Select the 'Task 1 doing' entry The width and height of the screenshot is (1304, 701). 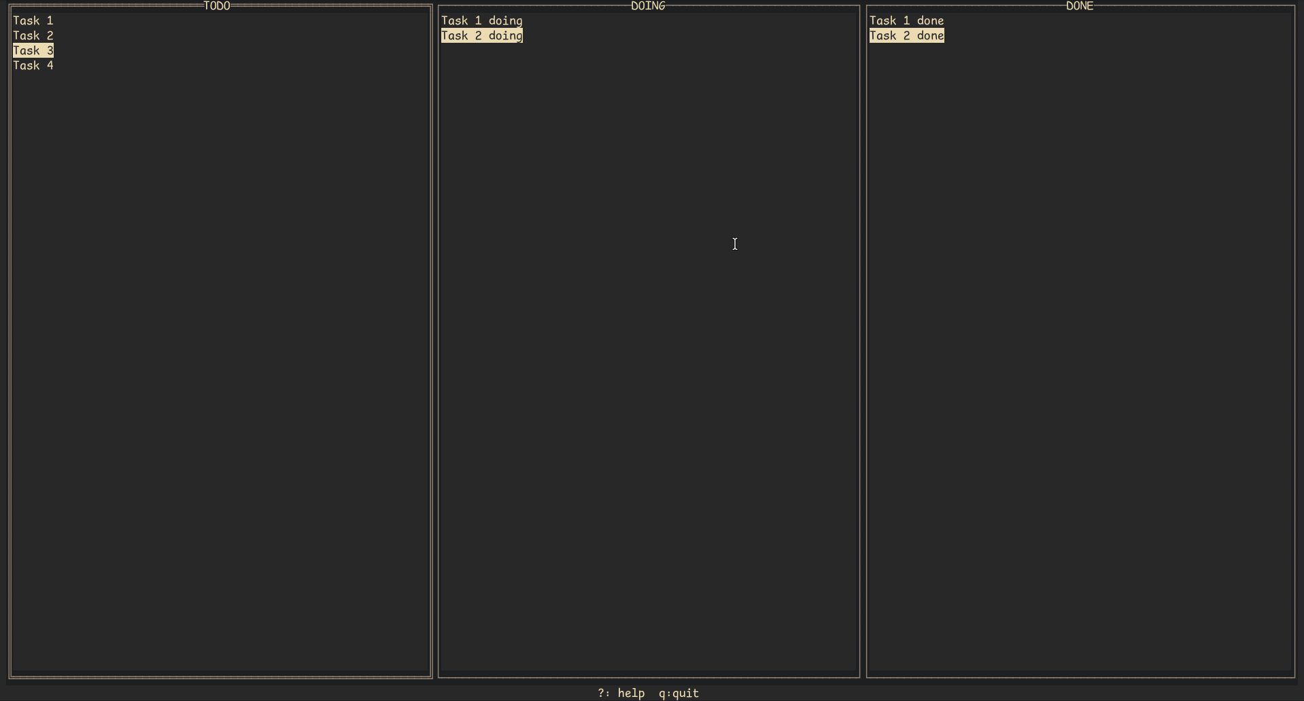click(482, 21)
